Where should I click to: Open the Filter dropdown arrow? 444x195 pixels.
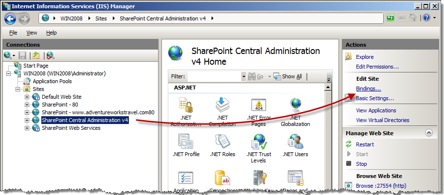click(244, 76)
